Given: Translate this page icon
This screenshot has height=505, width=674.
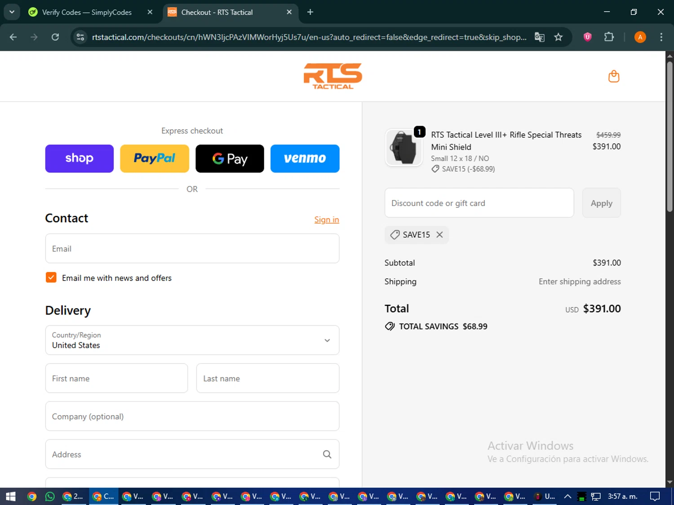Looking at the screenshot, I should (540, 37).
